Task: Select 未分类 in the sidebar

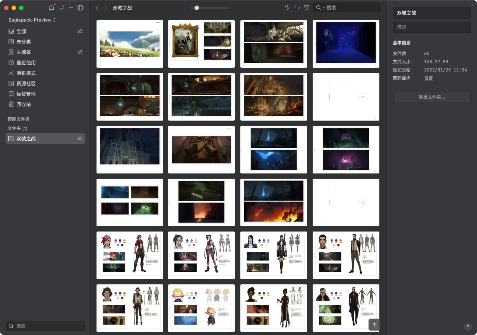Action: coord(45,42)
